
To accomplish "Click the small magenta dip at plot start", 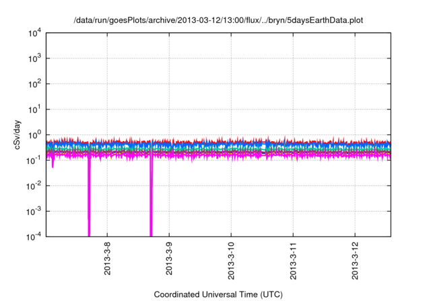I will (x=53, y=163).
